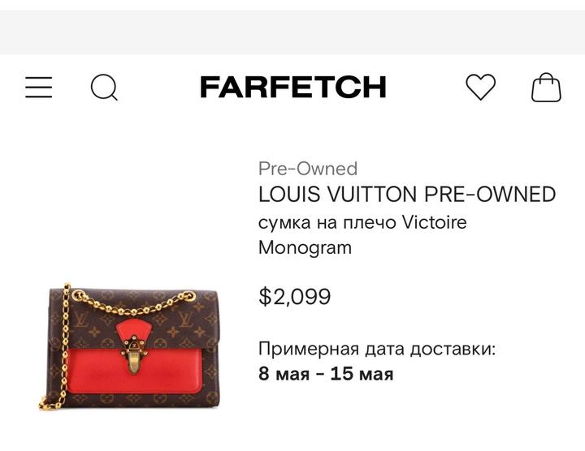This screenshot has height=451, width=585.
Task: Click the grey Pre-Owned category label
Action: click(x=308, y=169)
